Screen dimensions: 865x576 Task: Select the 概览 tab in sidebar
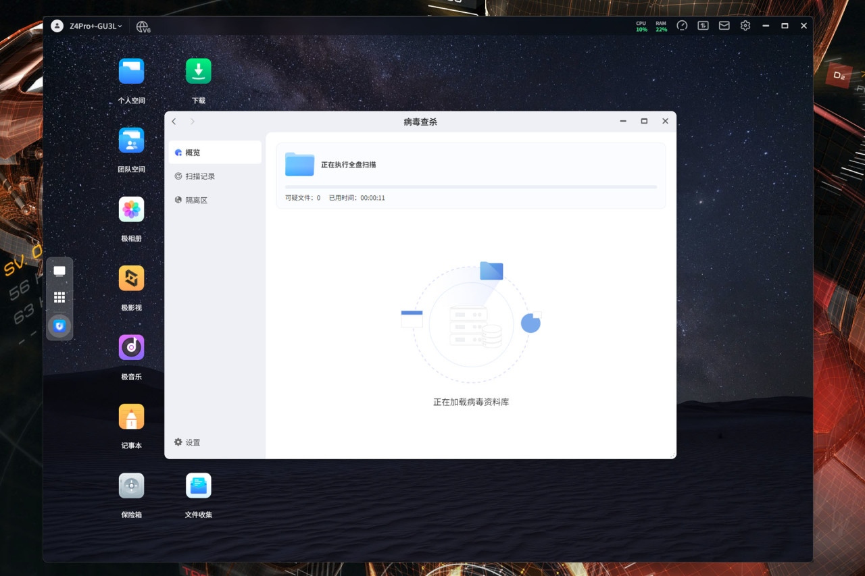pos(215,153)
